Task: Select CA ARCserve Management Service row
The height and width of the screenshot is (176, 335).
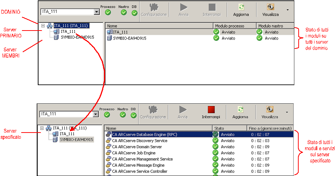Action: [x=199, y=159]
